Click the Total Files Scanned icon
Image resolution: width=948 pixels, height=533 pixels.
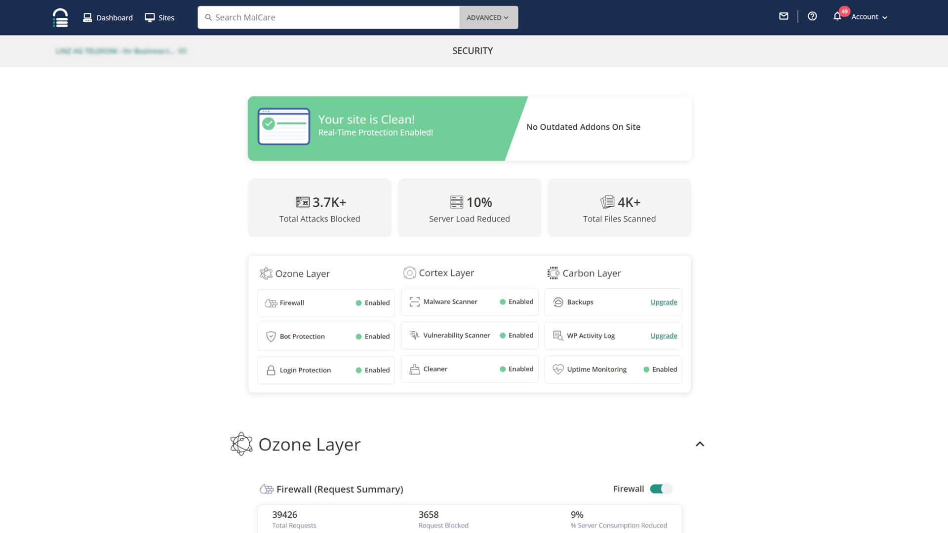[x=607, y=202]
